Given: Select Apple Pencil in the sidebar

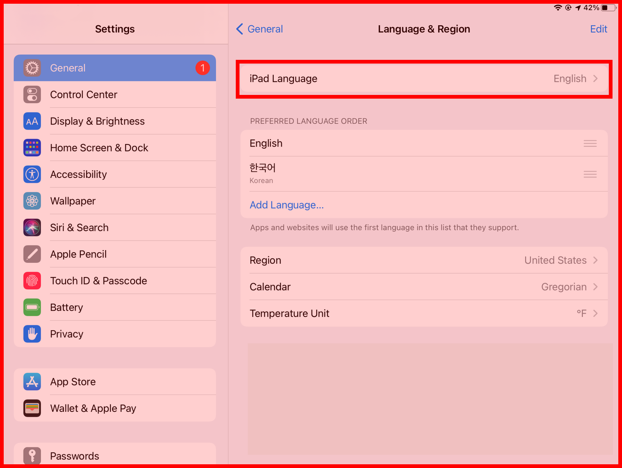Looking at the screenshot, I should point(115,254).
